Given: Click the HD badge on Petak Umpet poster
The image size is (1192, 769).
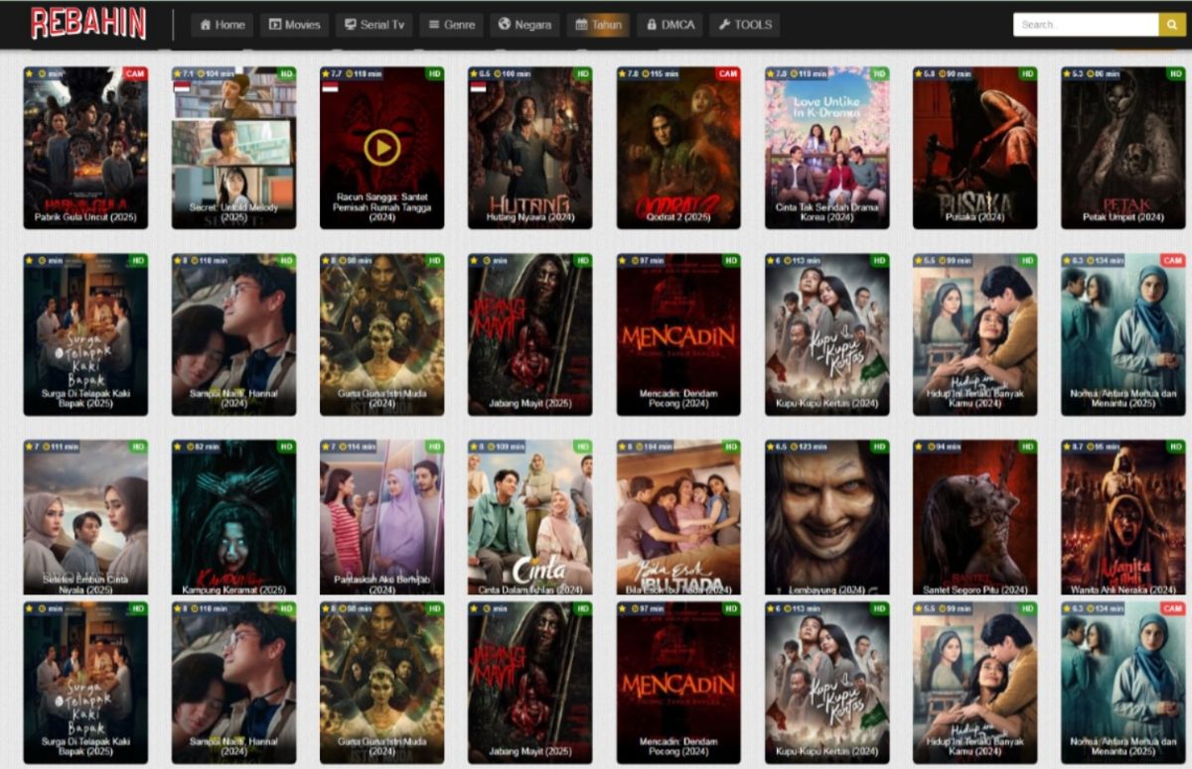Looking at the screenshot, I should click(1176, 73).
